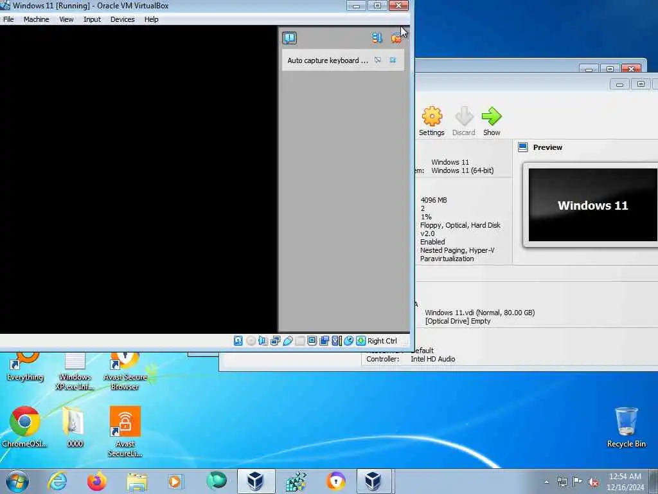Click the greyed-out Discard button in VirtualBox Manager
Viewport: 658px width, 494px height.
coord(464,122)
